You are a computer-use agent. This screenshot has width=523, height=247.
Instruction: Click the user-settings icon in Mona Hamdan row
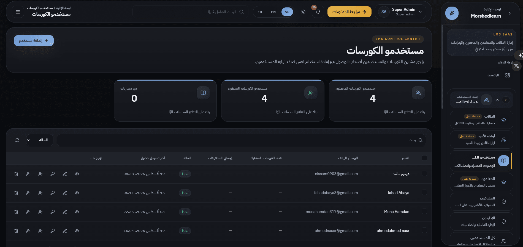(28, 212)
